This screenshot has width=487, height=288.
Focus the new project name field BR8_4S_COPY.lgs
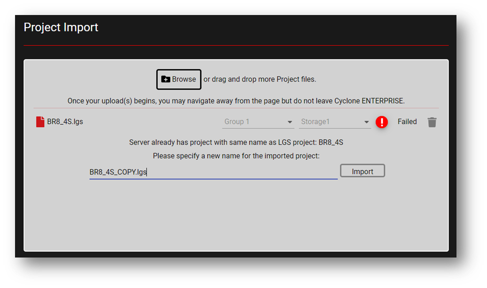tap(213, 172)
